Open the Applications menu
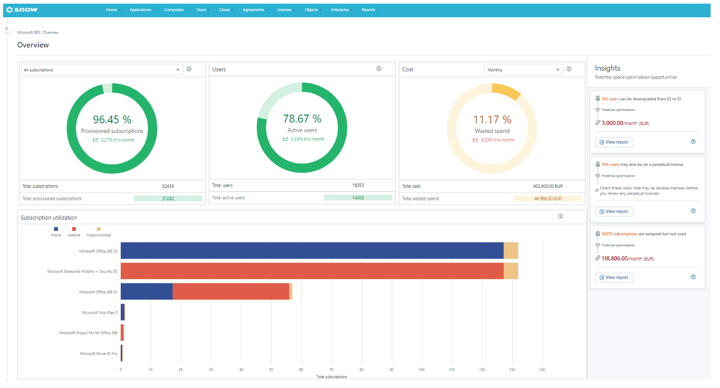Viewport: 720px width, 388px height. pos(142,10)
